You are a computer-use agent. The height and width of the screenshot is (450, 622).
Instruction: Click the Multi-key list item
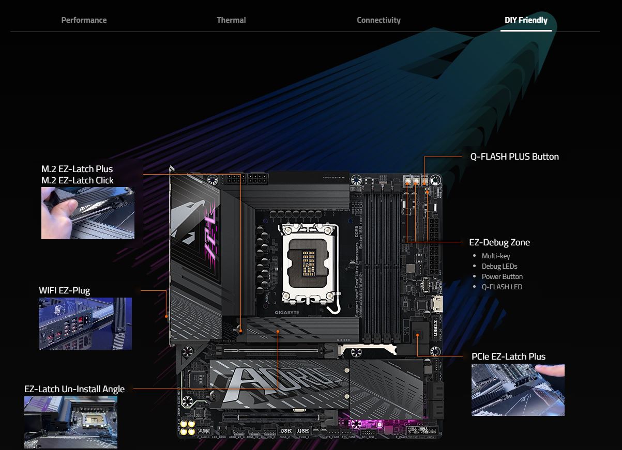(496, 256)
